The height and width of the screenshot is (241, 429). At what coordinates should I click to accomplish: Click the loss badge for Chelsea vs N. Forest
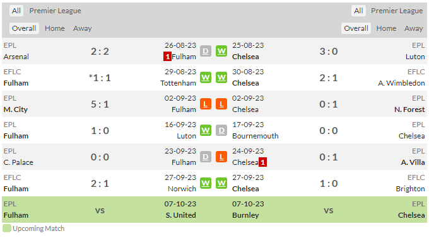[221, 104]
